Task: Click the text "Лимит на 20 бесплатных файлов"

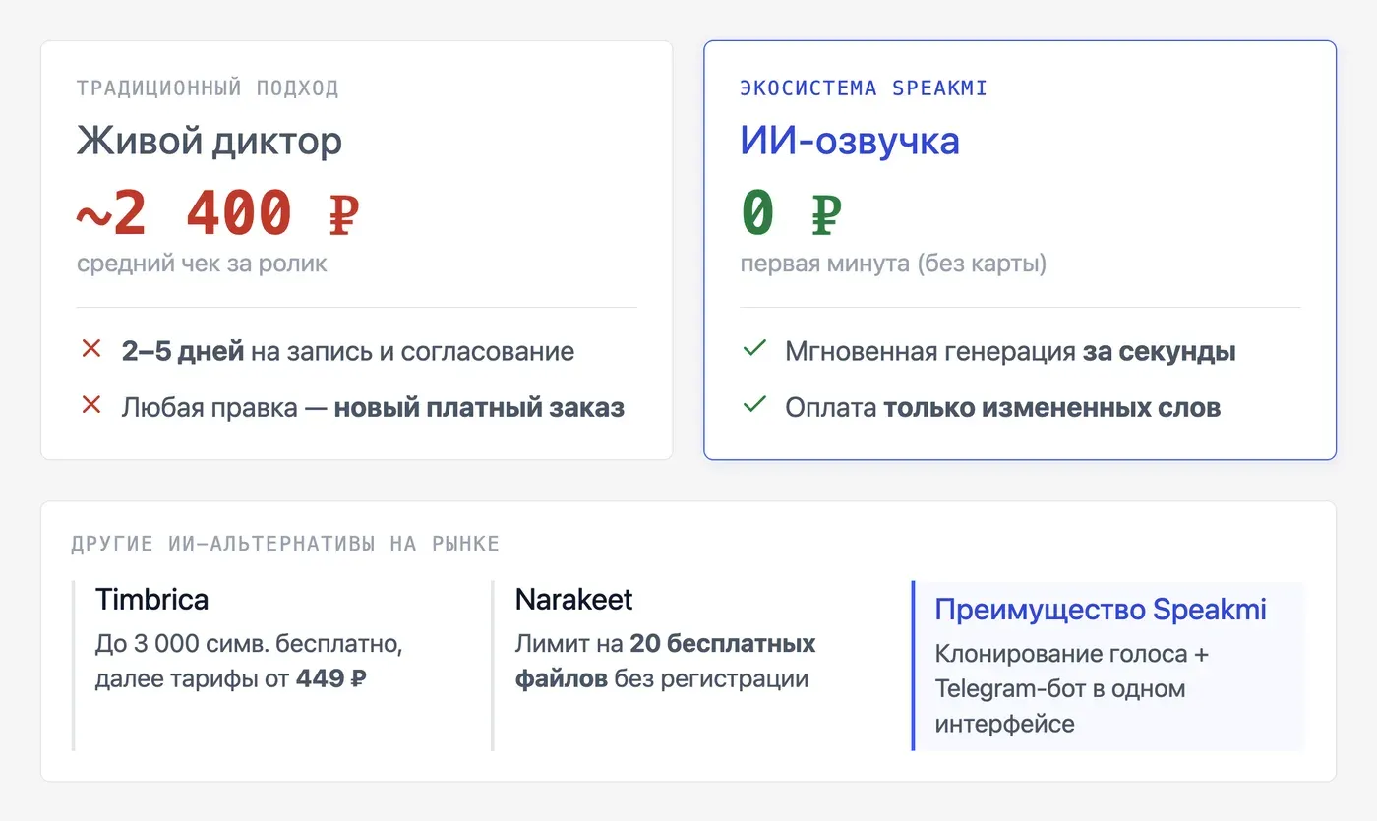Action: [x=666, y=662]
